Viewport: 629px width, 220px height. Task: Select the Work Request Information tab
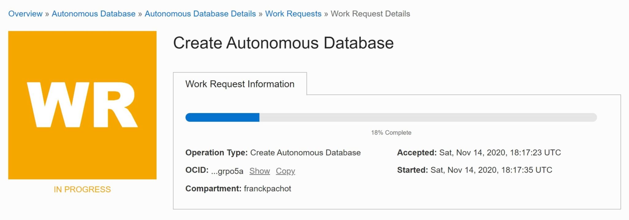click(x=240, y=84)
